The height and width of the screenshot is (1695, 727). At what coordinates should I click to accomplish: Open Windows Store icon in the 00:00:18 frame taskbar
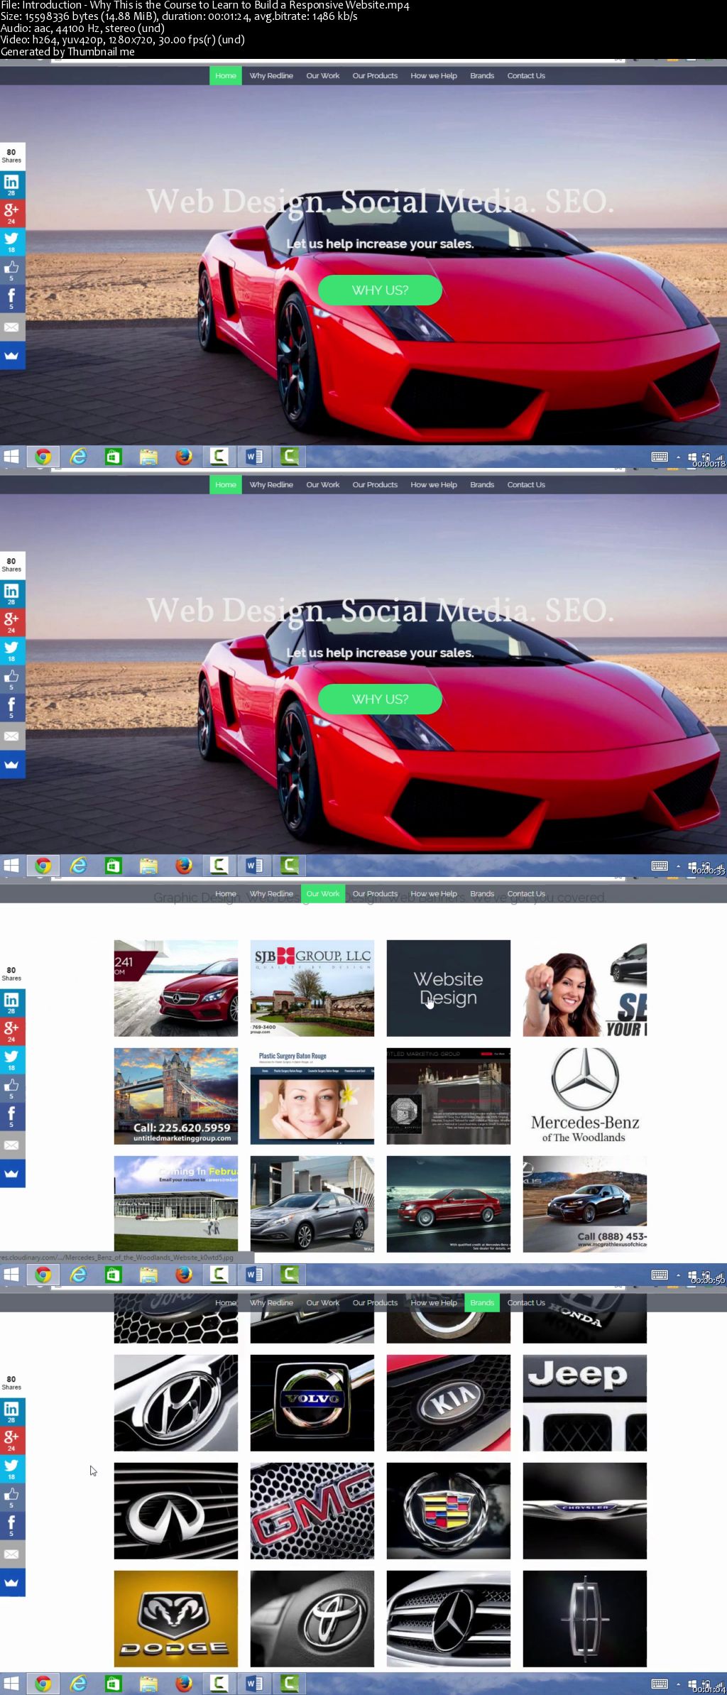(x=114, y=457)
